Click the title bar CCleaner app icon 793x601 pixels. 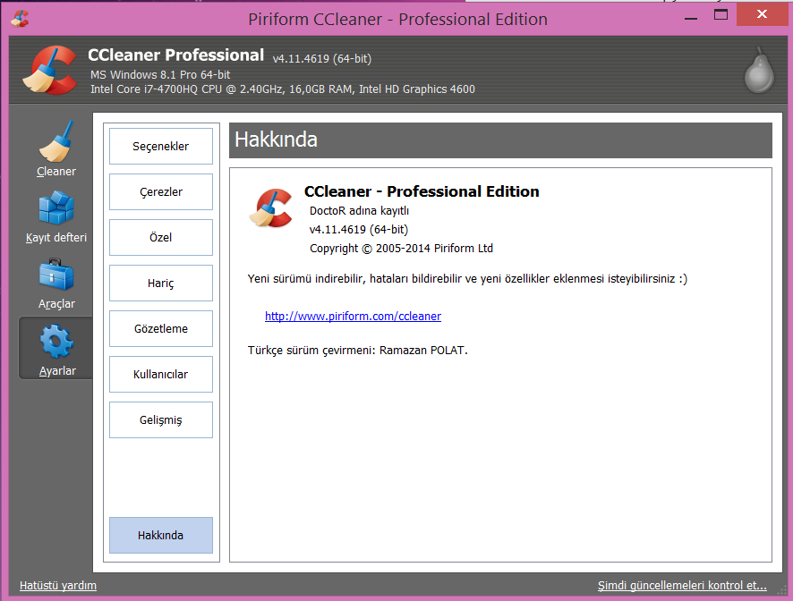click(20, 19)
